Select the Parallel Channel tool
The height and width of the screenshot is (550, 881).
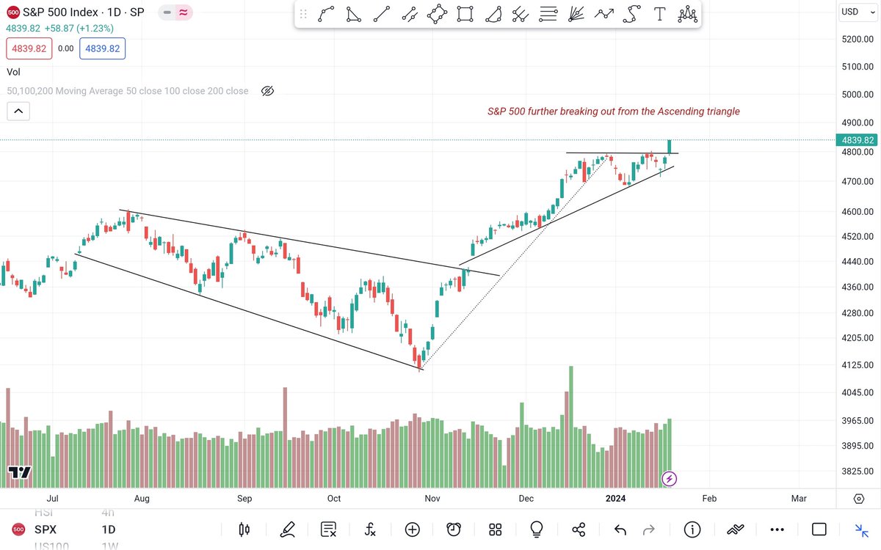410,14
